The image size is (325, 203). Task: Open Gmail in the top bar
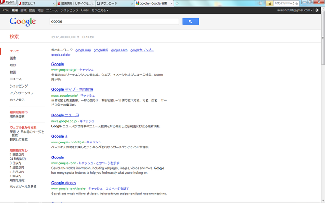(85, 10)
